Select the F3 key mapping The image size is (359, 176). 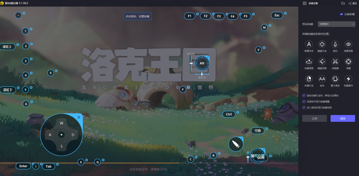[219, 16]
